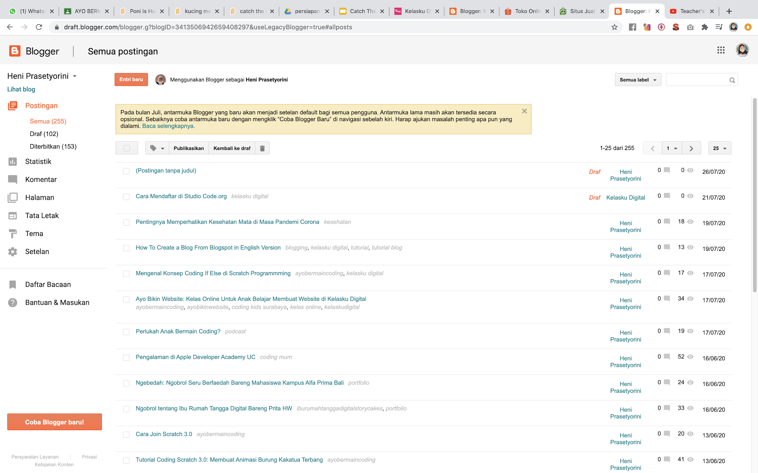Click the Entri baru button
Image resolution: width=758 pixels, height=473 pixels.
pos(131,79)
